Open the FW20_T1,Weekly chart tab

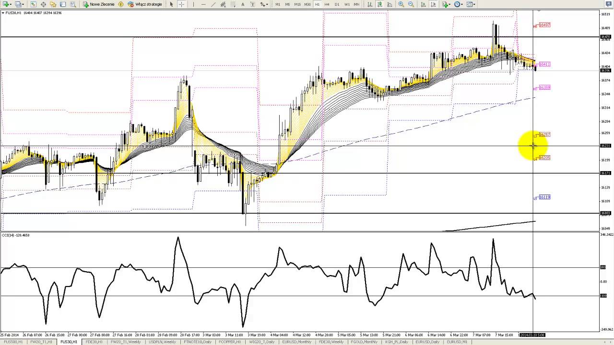(x=126, y=342)
